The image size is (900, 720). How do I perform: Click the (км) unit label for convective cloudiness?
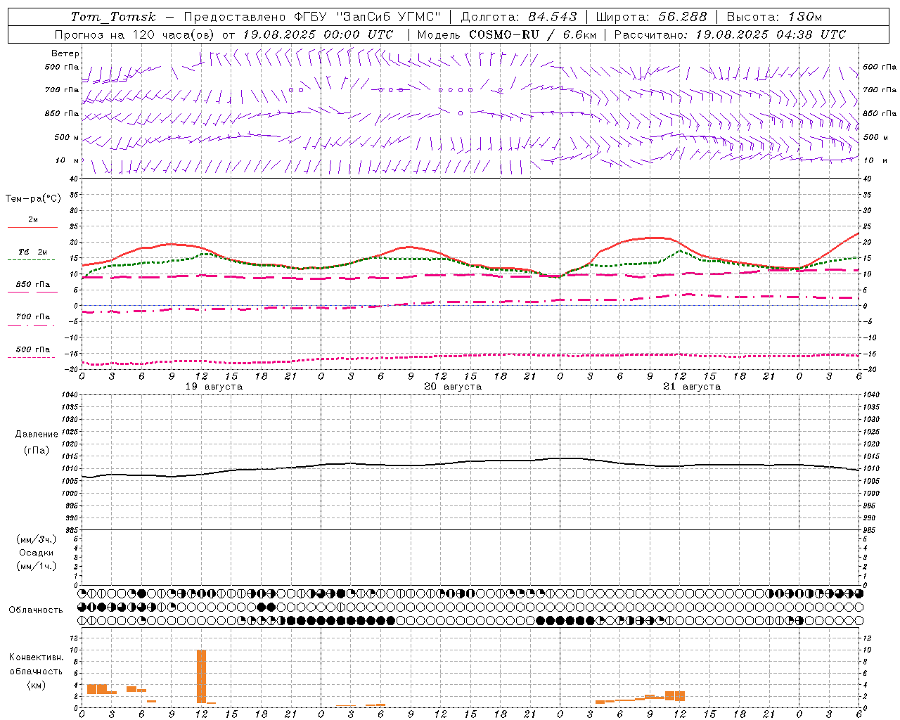36,685
